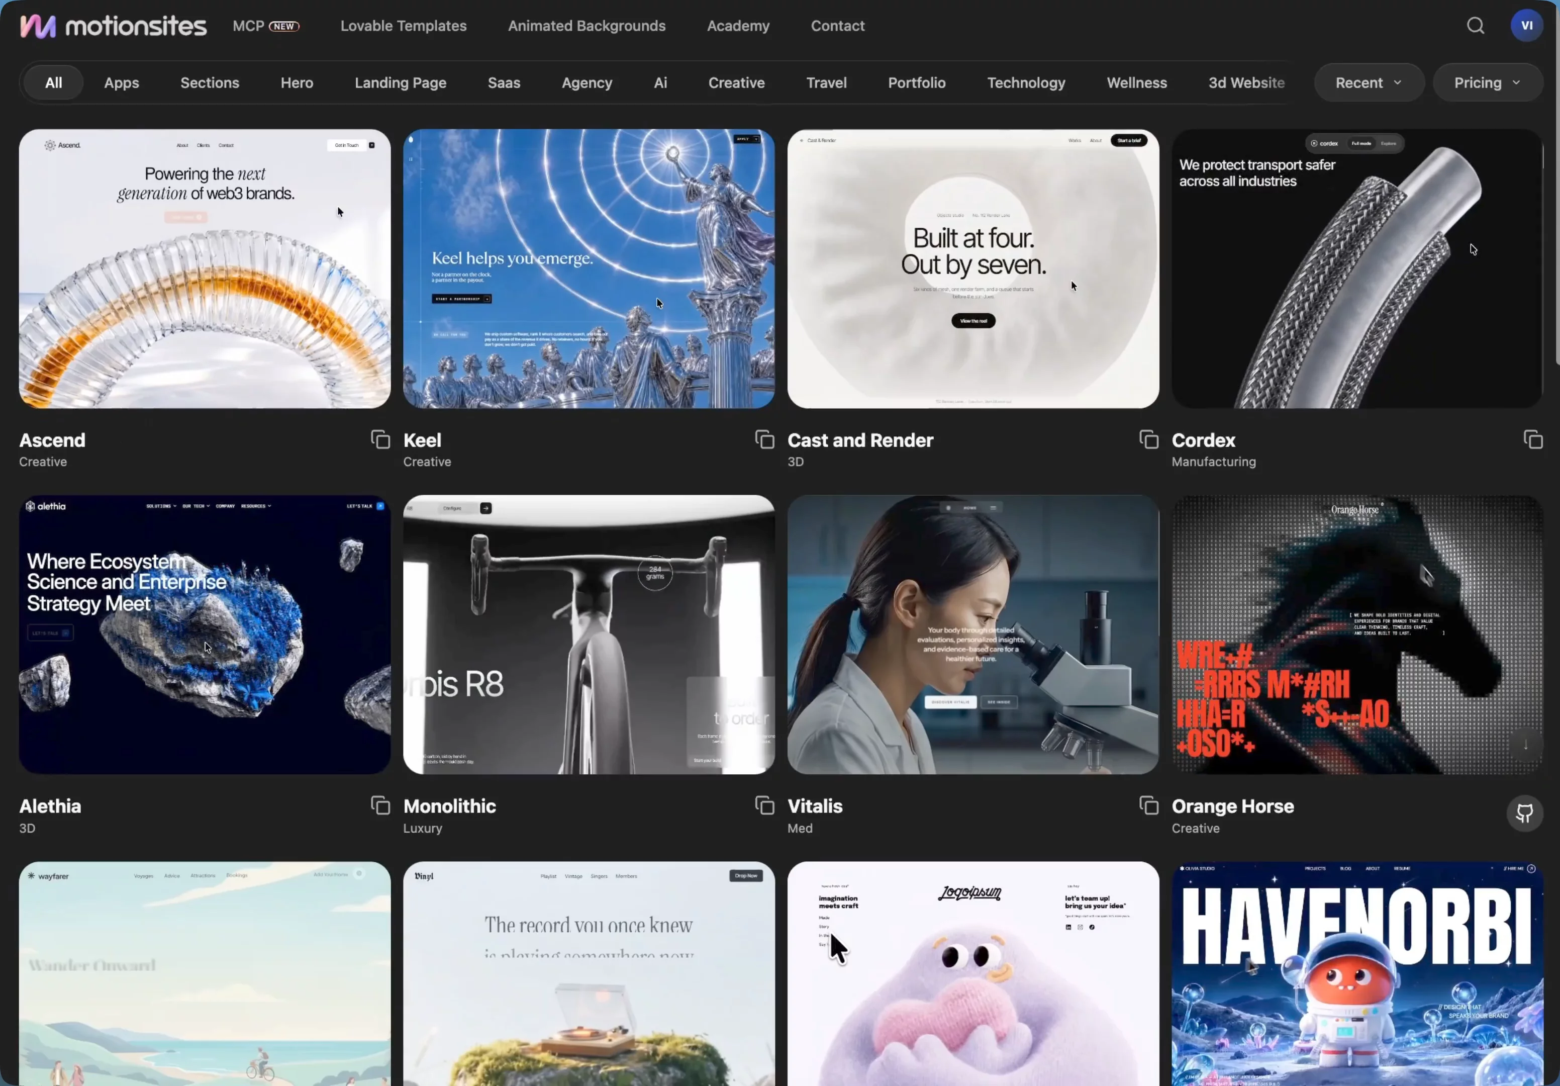Open the Contact page link
The image size is (1560, 1086).
tap(837, 26)
